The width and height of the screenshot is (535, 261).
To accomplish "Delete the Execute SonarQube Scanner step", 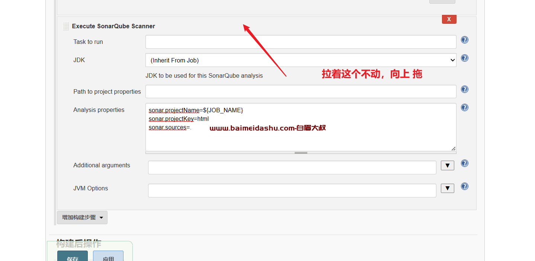I will coord(449,19).
